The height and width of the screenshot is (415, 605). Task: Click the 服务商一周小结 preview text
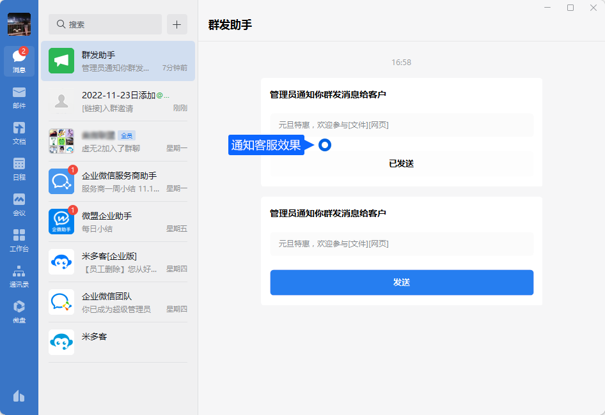tap(120, 189)
